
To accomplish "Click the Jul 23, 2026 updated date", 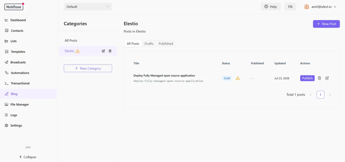I will pos(282,78).
